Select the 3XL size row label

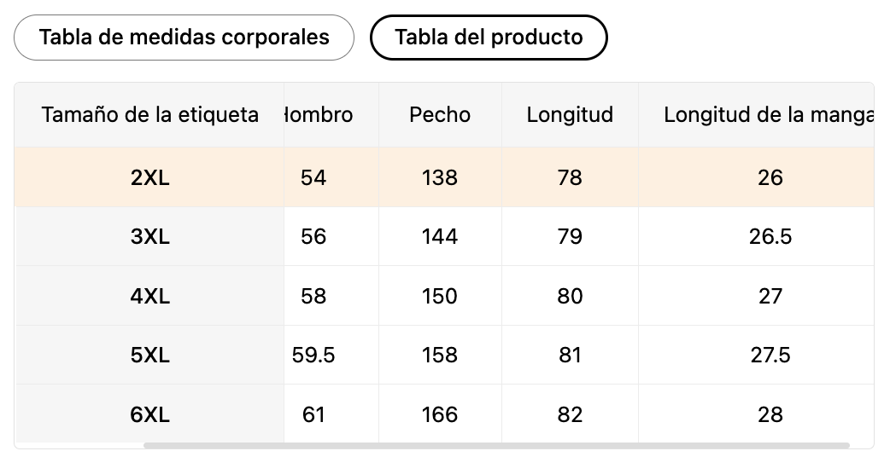point(149,236)
